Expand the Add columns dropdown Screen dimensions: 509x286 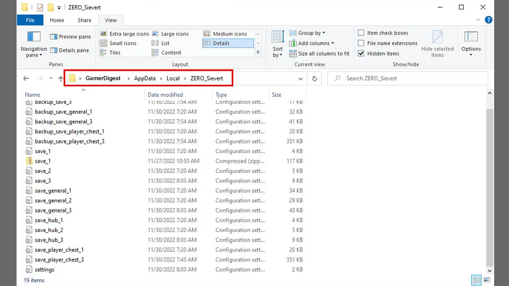pos(312,43)
